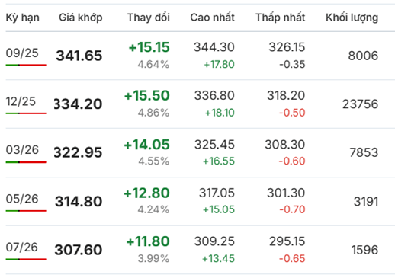Click the range bar under 09/25
Viewport: 395px width, 278px height.
pos(26,65)
